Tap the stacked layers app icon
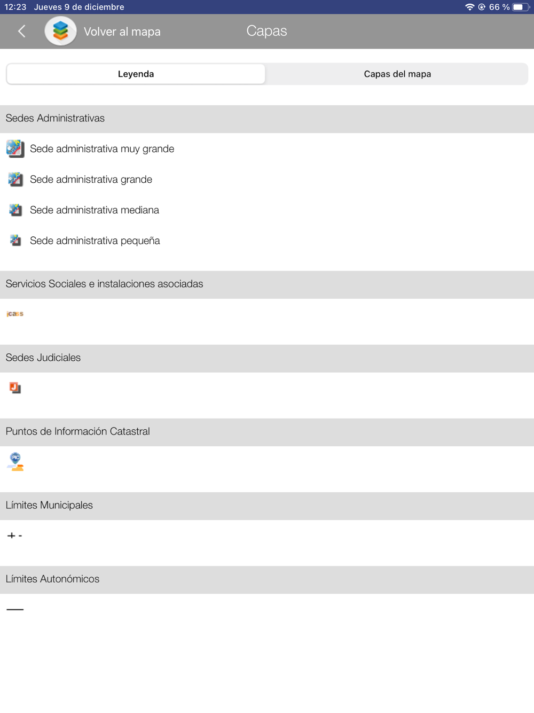Screen dimensions: 534x713 60,31
